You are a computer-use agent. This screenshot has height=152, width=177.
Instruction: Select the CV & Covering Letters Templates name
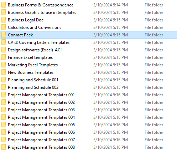click(38, 42)
